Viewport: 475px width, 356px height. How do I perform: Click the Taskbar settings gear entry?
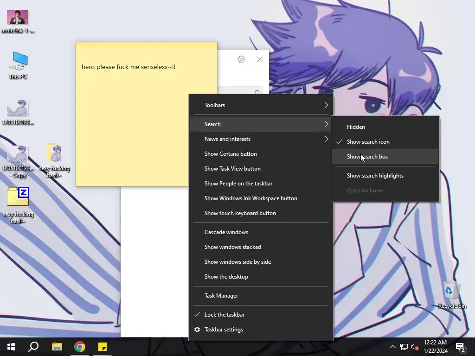(261, 330)
